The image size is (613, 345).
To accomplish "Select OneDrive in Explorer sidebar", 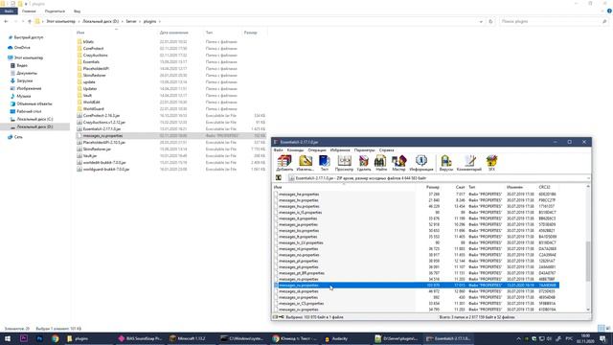I will pos(22,48).
